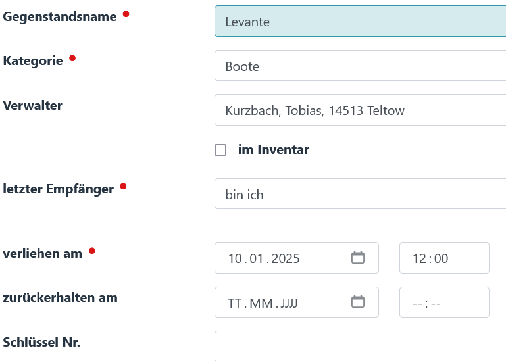This screenshot has height=361, width=506.
Task: Select the month 01 in verliehen am date
Action: pyautogui.click(x=257, y=258)
